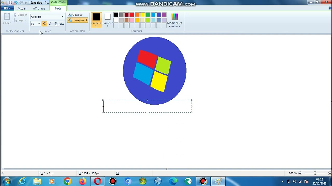Toggle bold G formatting button
This screenshot has width=332, height=186.
pyautogui.click(x=44, y=24)
